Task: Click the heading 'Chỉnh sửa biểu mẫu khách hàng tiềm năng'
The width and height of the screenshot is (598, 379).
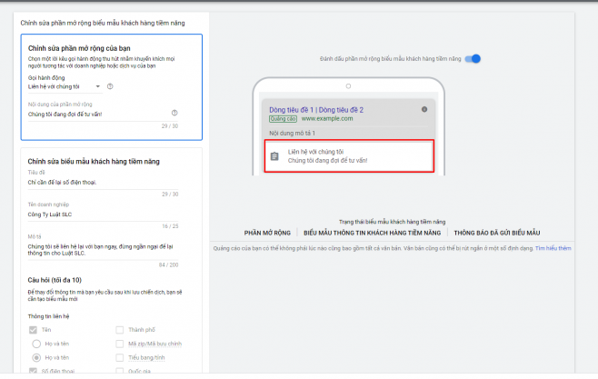Action: pos(94,162)
